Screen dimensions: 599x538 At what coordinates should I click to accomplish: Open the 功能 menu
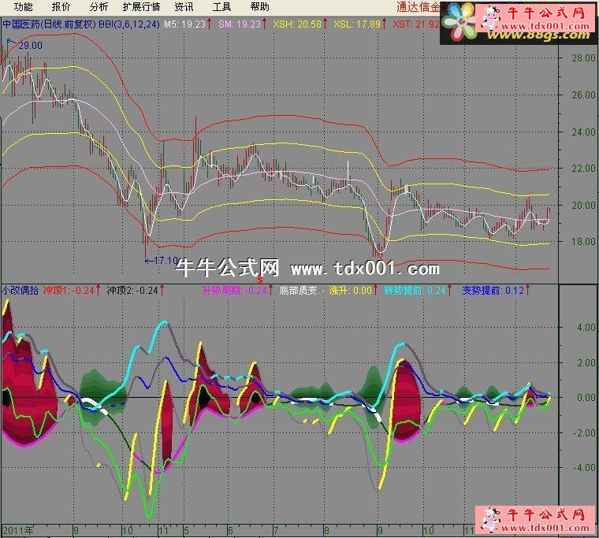pyautogui.click(x=23, y=7)
